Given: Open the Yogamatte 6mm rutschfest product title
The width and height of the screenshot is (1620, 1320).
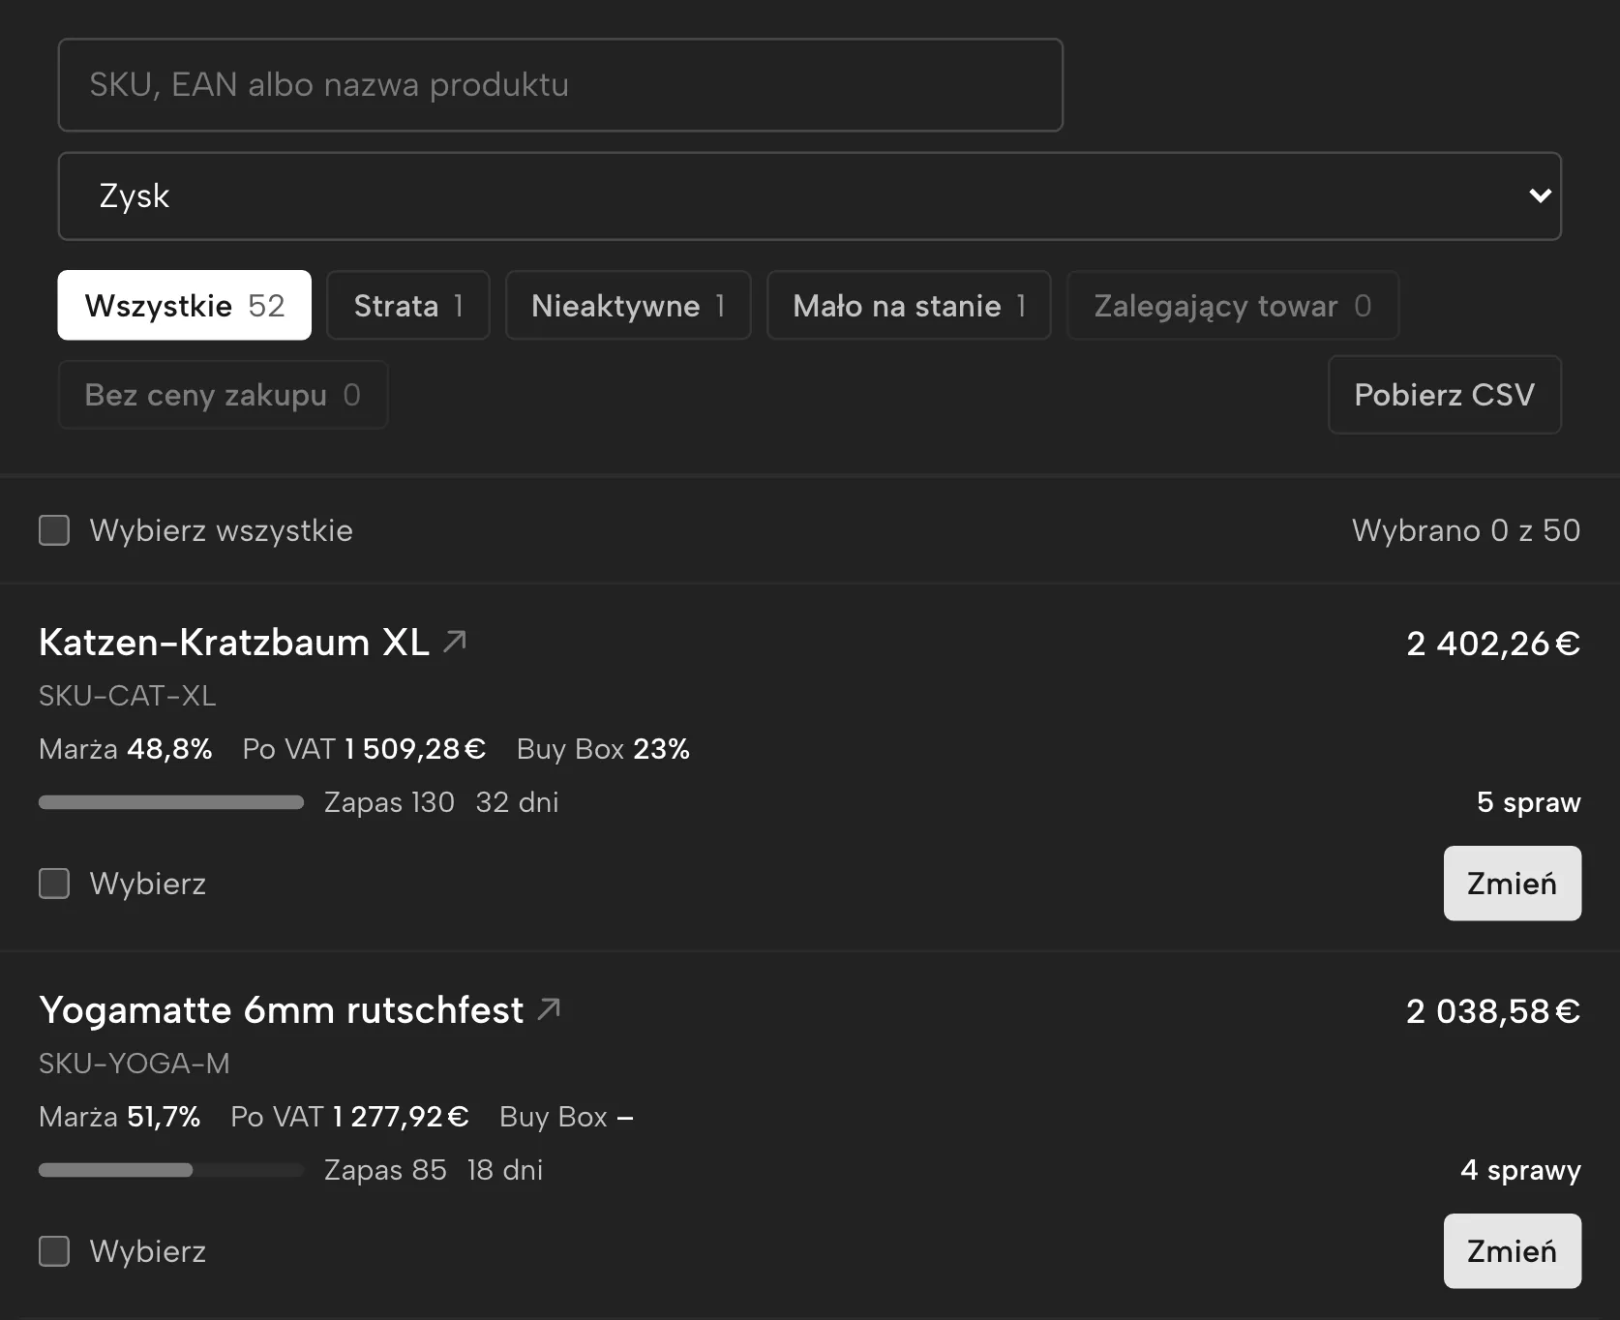Looking at the screenshot, I should [281, 1010].
